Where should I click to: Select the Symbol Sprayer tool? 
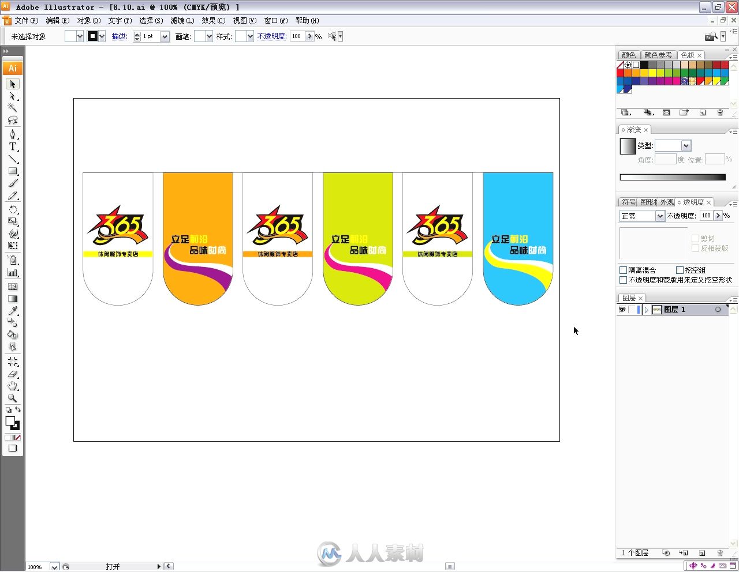click(13, 260)
